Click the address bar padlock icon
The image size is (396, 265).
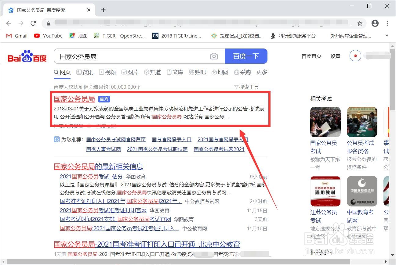coord(48,23)
